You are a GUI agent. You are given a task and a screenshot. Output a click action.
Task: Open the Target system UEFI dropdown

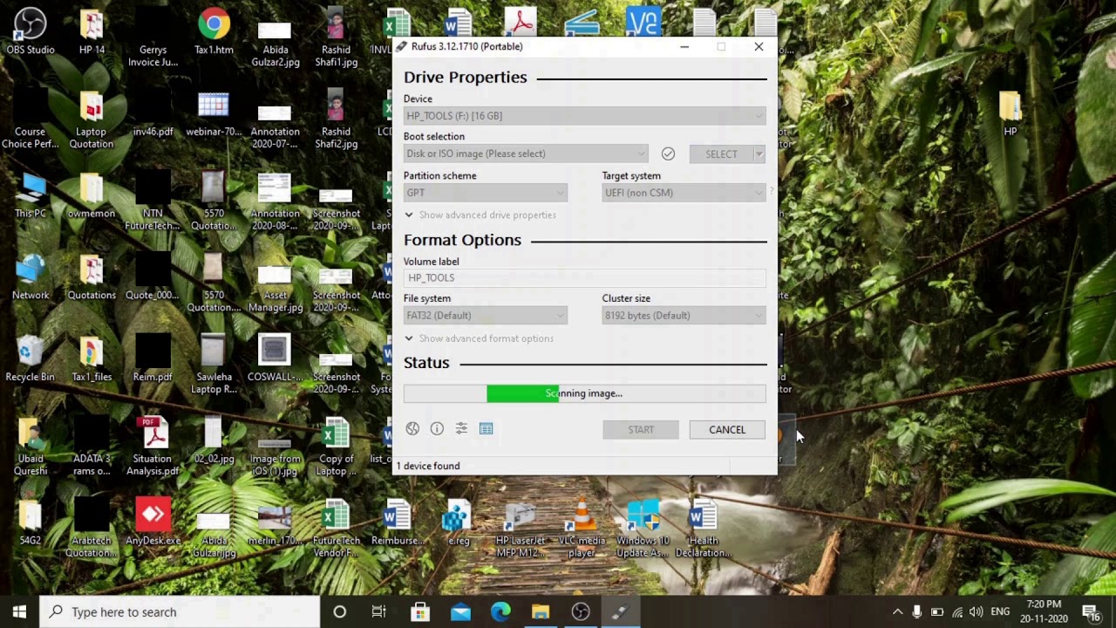pyautogui.click(x=684, y=193)
